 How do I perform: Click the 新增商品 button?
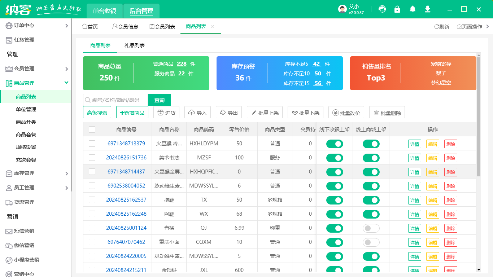(132, 113)
